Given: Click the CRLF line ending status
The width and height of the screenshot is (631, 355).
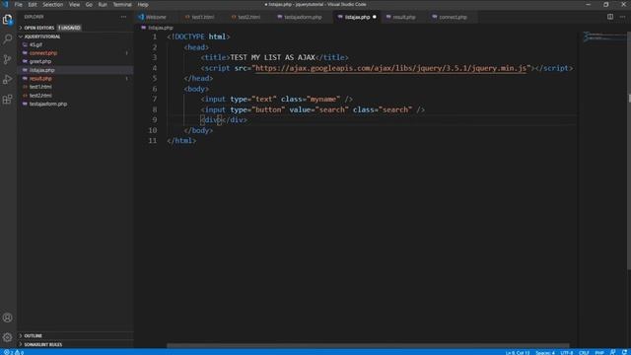Looking at the screenshot, I should (x=584, y=353).
